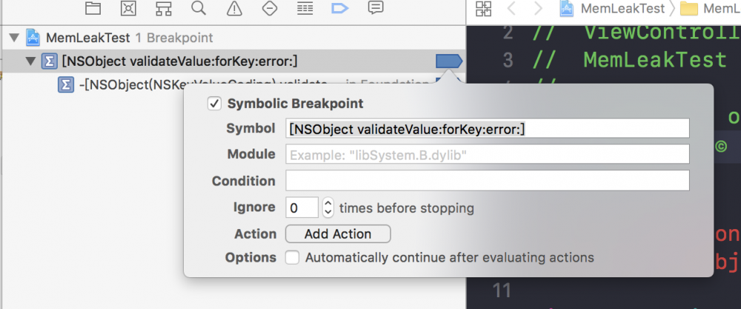This screenshot has width=741, height=309.
Task: Open the Find navigator magnifier
Action: coord(199,8)
